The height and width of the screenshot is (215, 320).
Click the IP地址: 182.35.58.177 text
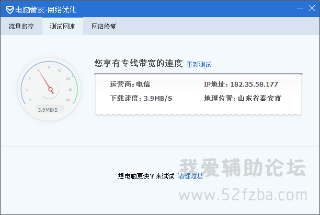(x=241, y=84)
